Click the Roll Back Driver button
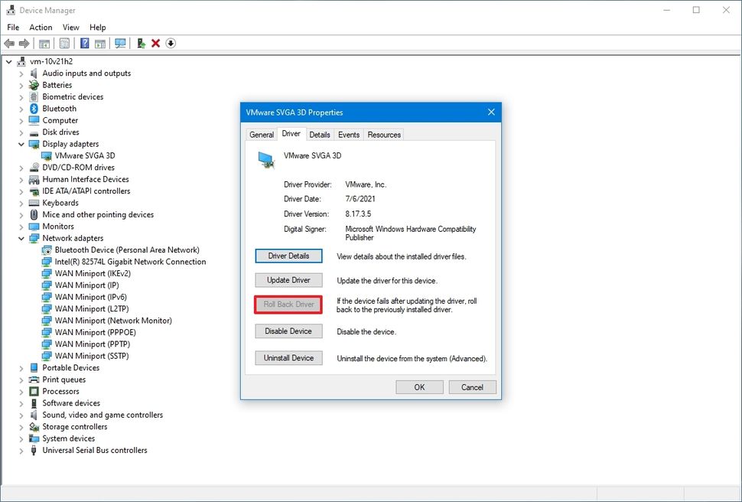Image resolution: width=742 pixels, height=502 pixels. pyautogui.click(x=288, y=305)
